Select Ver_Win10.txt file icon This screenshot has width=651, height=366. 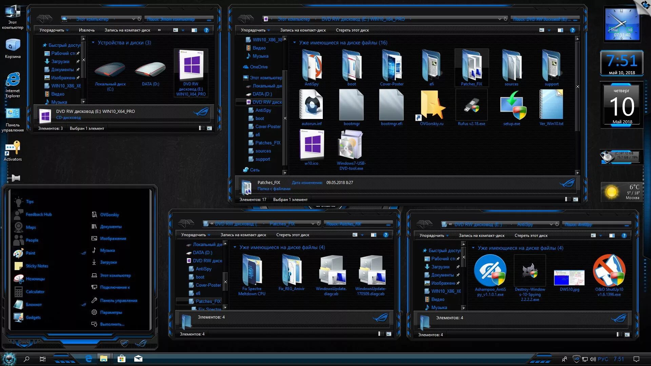(x=551, y=107)
